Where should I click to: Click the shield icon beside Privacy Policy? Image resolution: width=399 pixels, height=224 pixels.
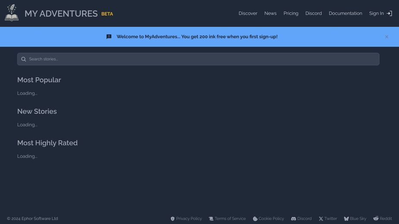(x=173, y=219)
